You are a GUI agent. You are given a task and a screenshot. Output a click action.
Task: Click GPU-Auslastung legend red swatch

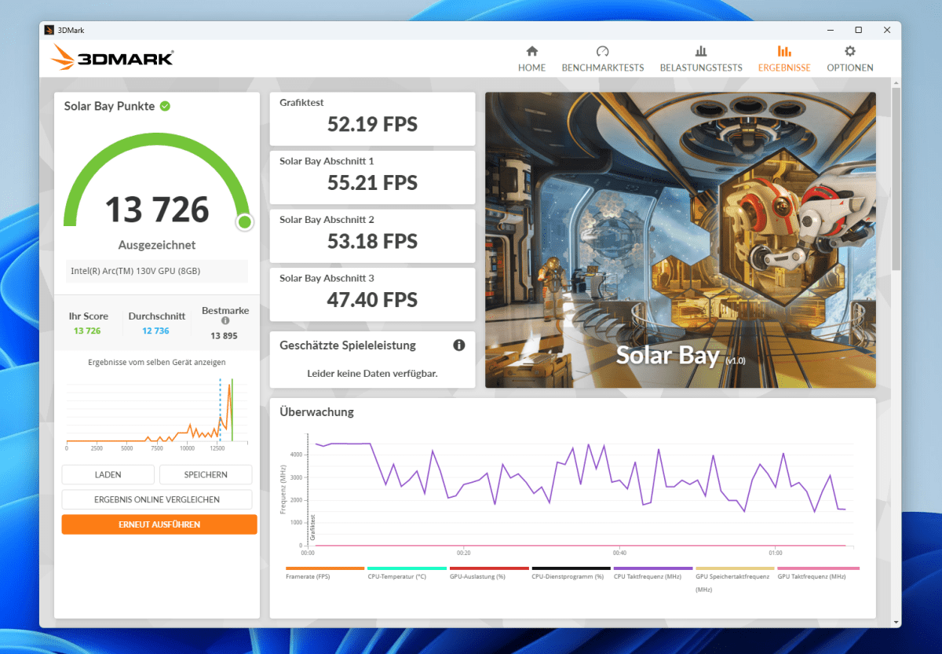coord(489,568)
